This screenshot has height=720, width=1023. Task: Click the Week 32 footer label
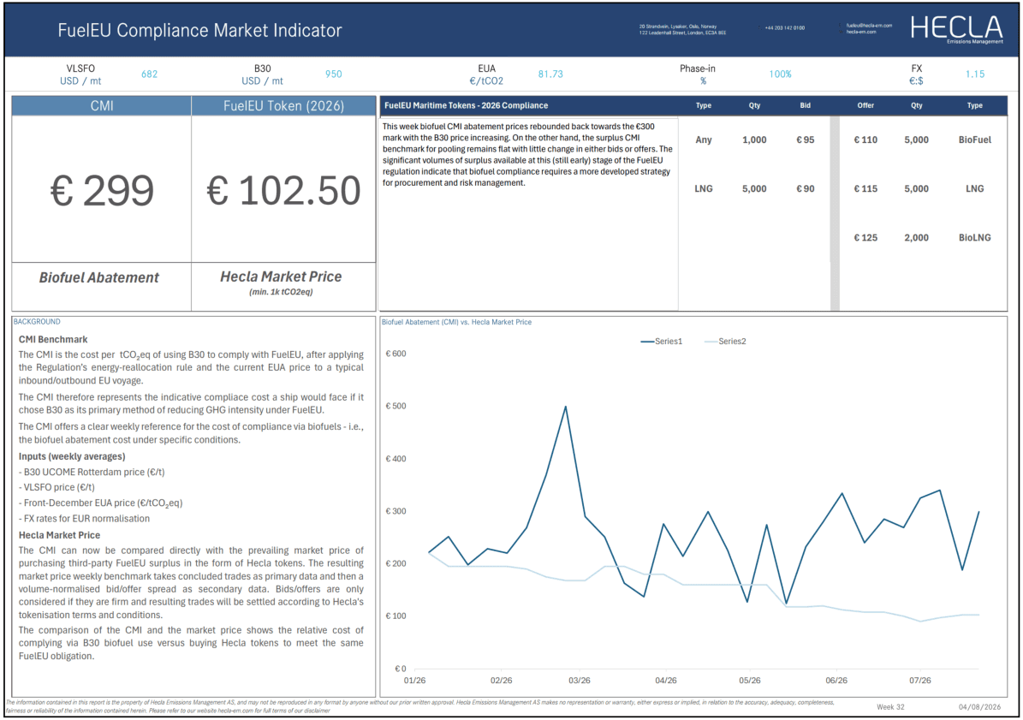pyautogui.click(x=890, y=707)
